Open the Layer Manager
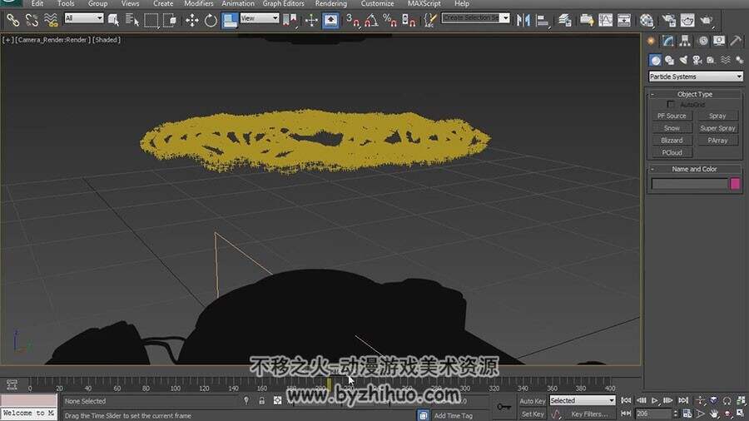The width and height of the screenshot is (749, 421). coord(565,20)
